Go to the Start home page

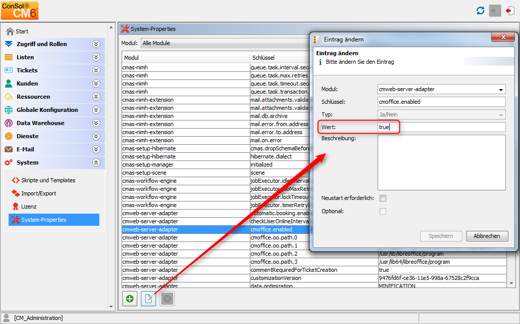pos(22,31)
